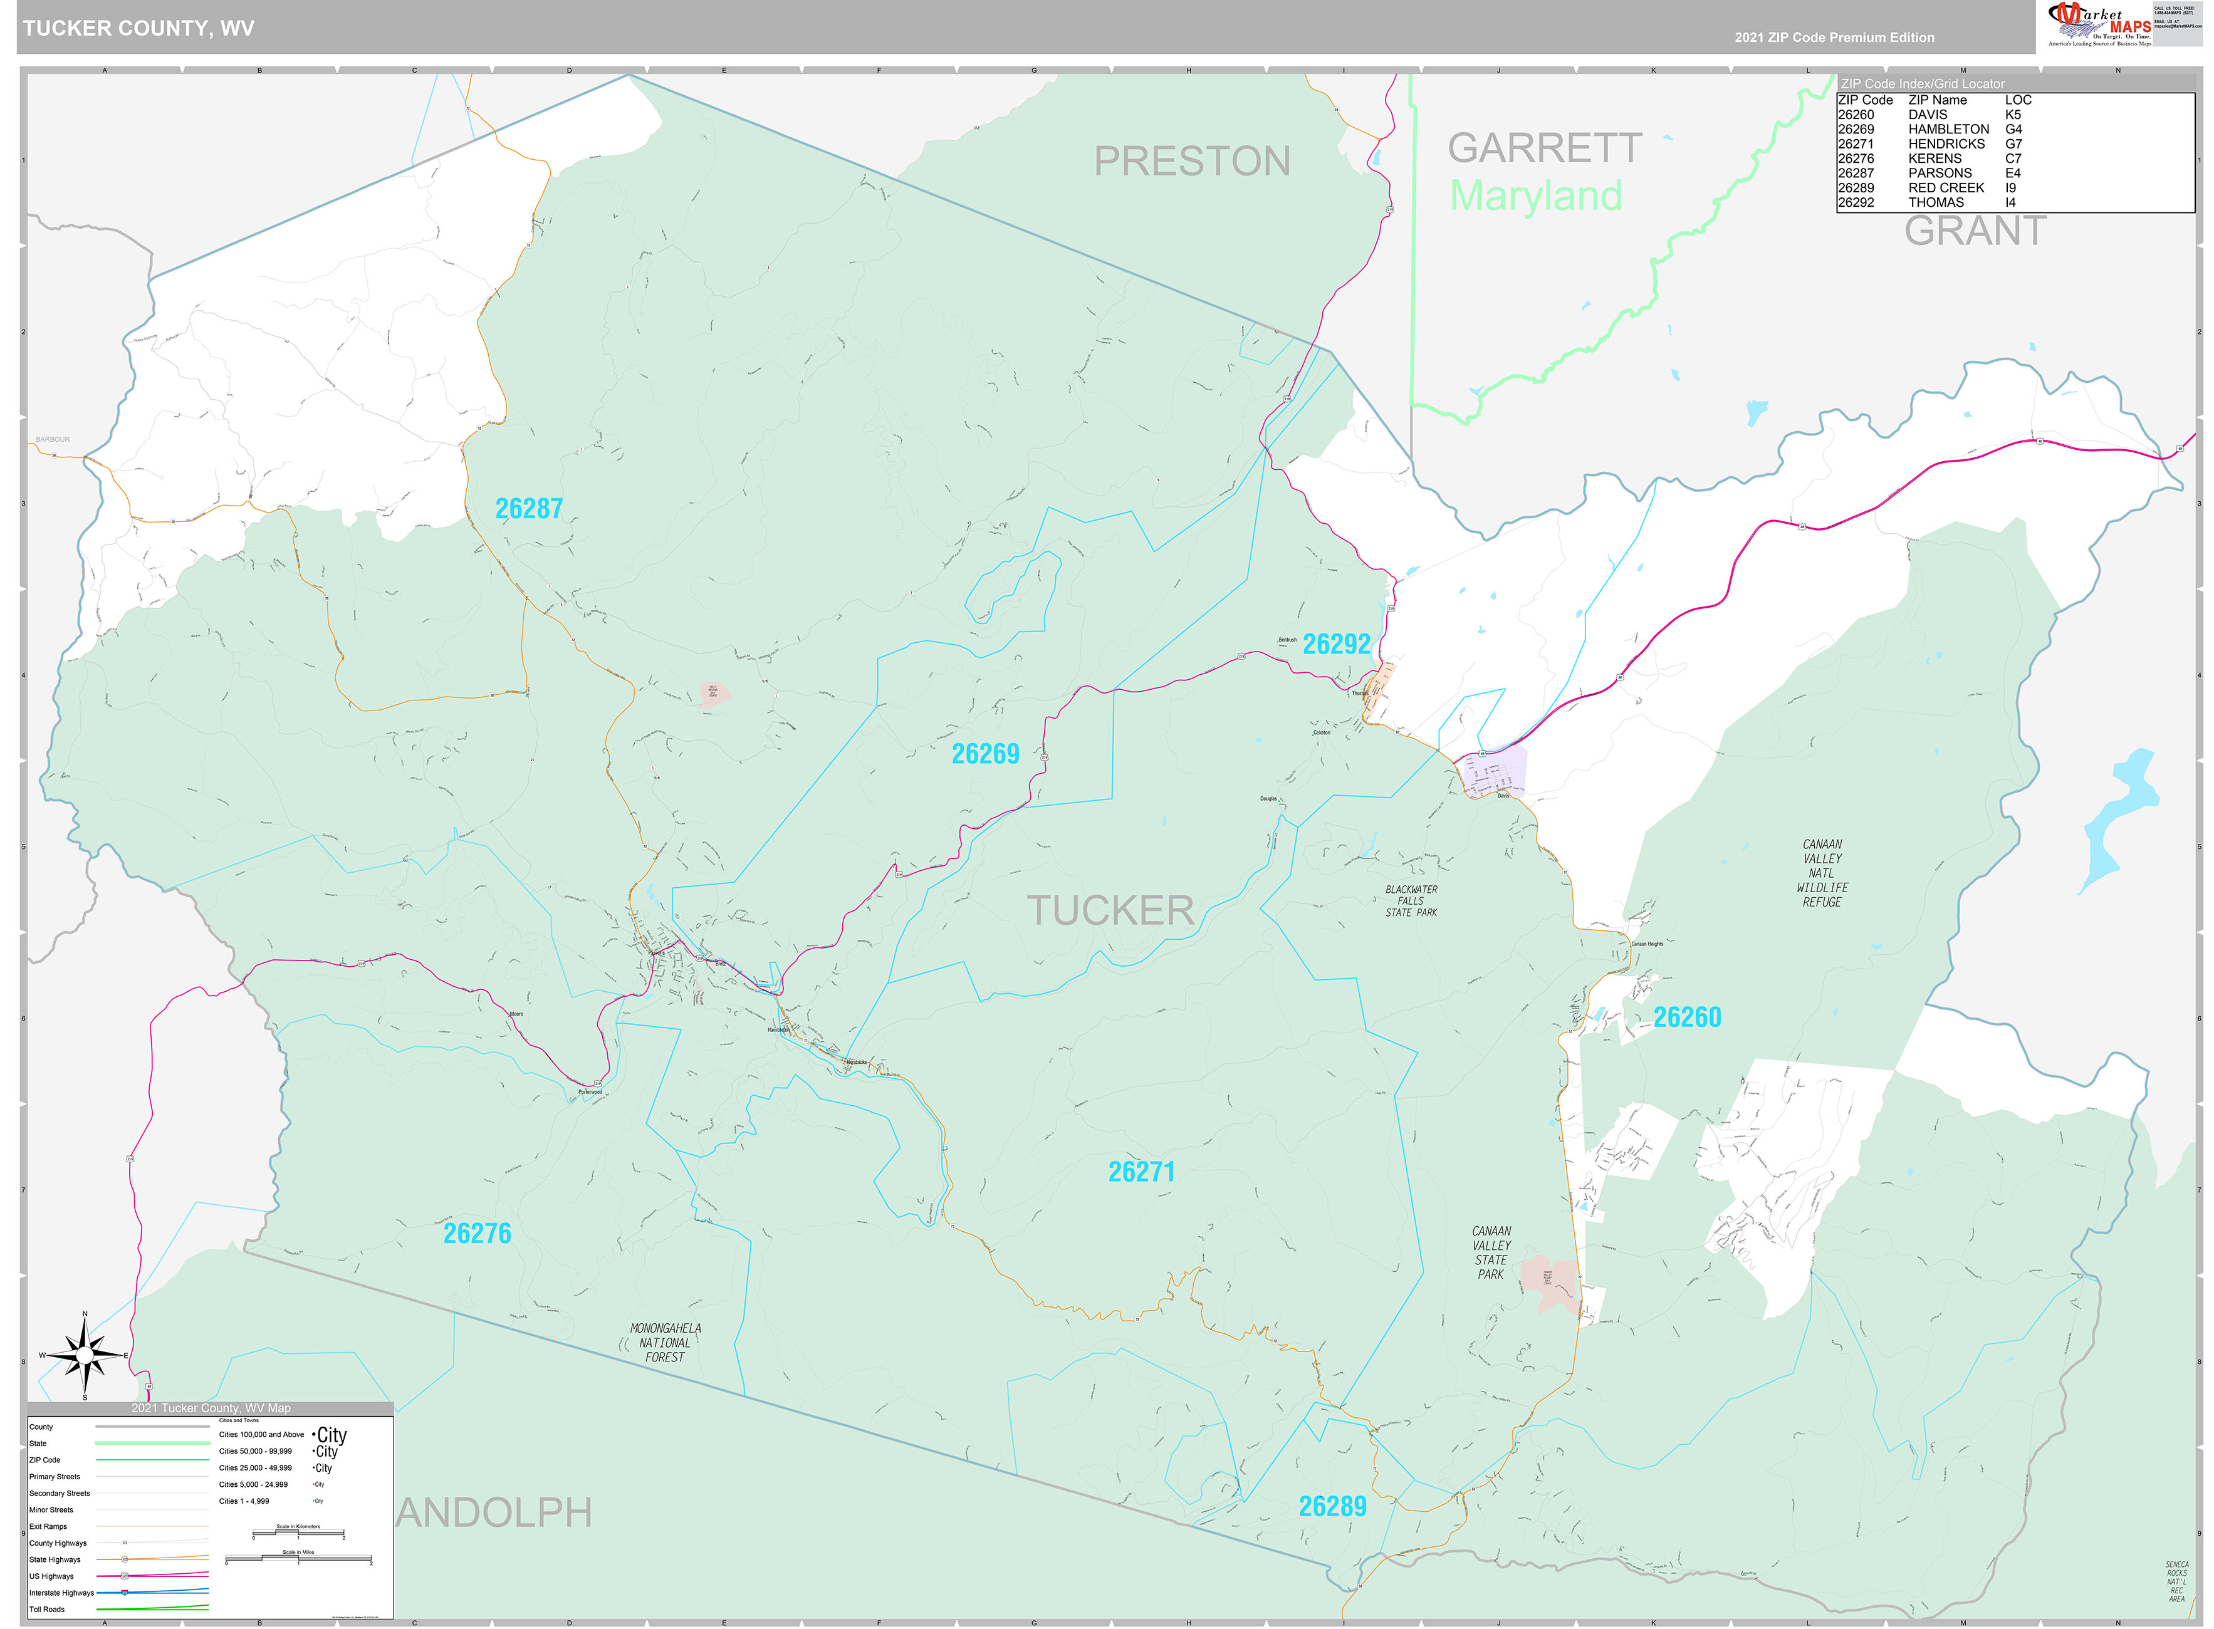This screenshot has width=2214, height=1629.
Task: Click the cyan 'ZIP Code' line sample in legend
Action: pos(152,1460)
